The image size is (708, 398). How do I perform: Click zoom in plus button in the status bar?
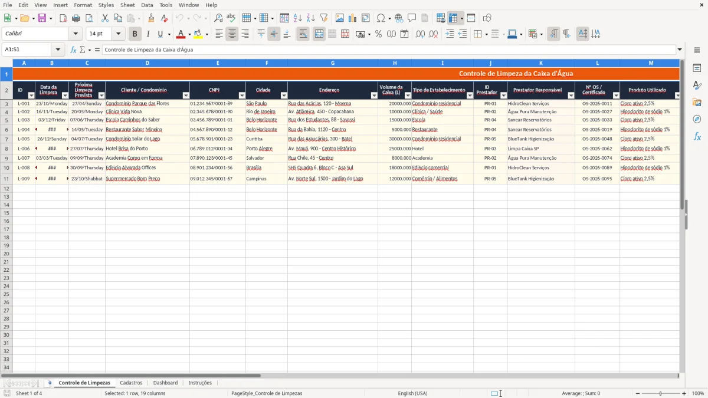[684, 393]
